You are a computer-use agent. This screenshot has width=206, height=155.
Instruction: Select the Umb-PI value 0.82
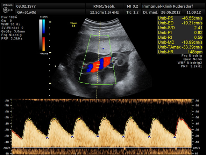pyautogui.click(x=198, y=33)
